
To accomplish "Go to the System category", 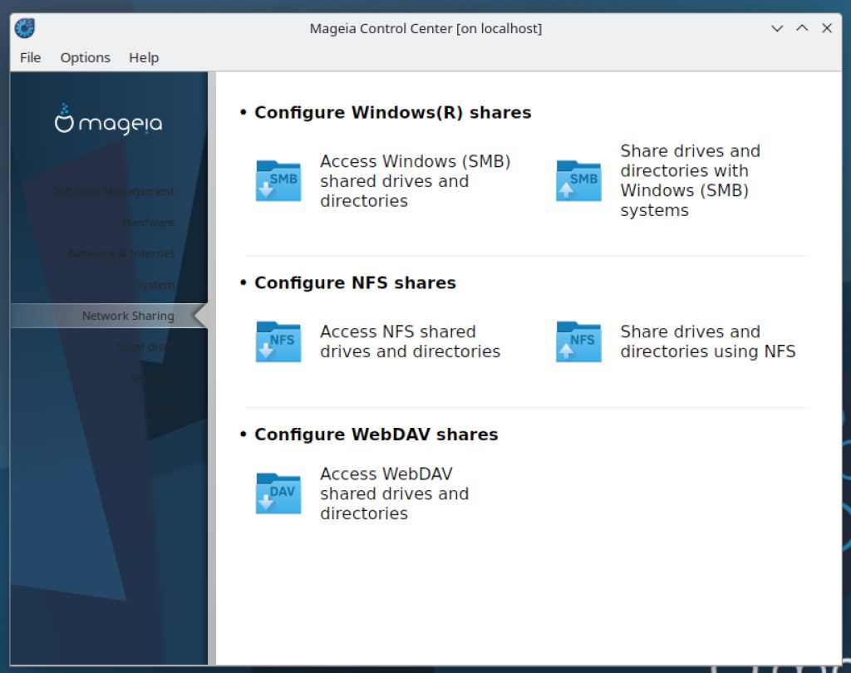I will pyautogui.click(x=155, y=285).
